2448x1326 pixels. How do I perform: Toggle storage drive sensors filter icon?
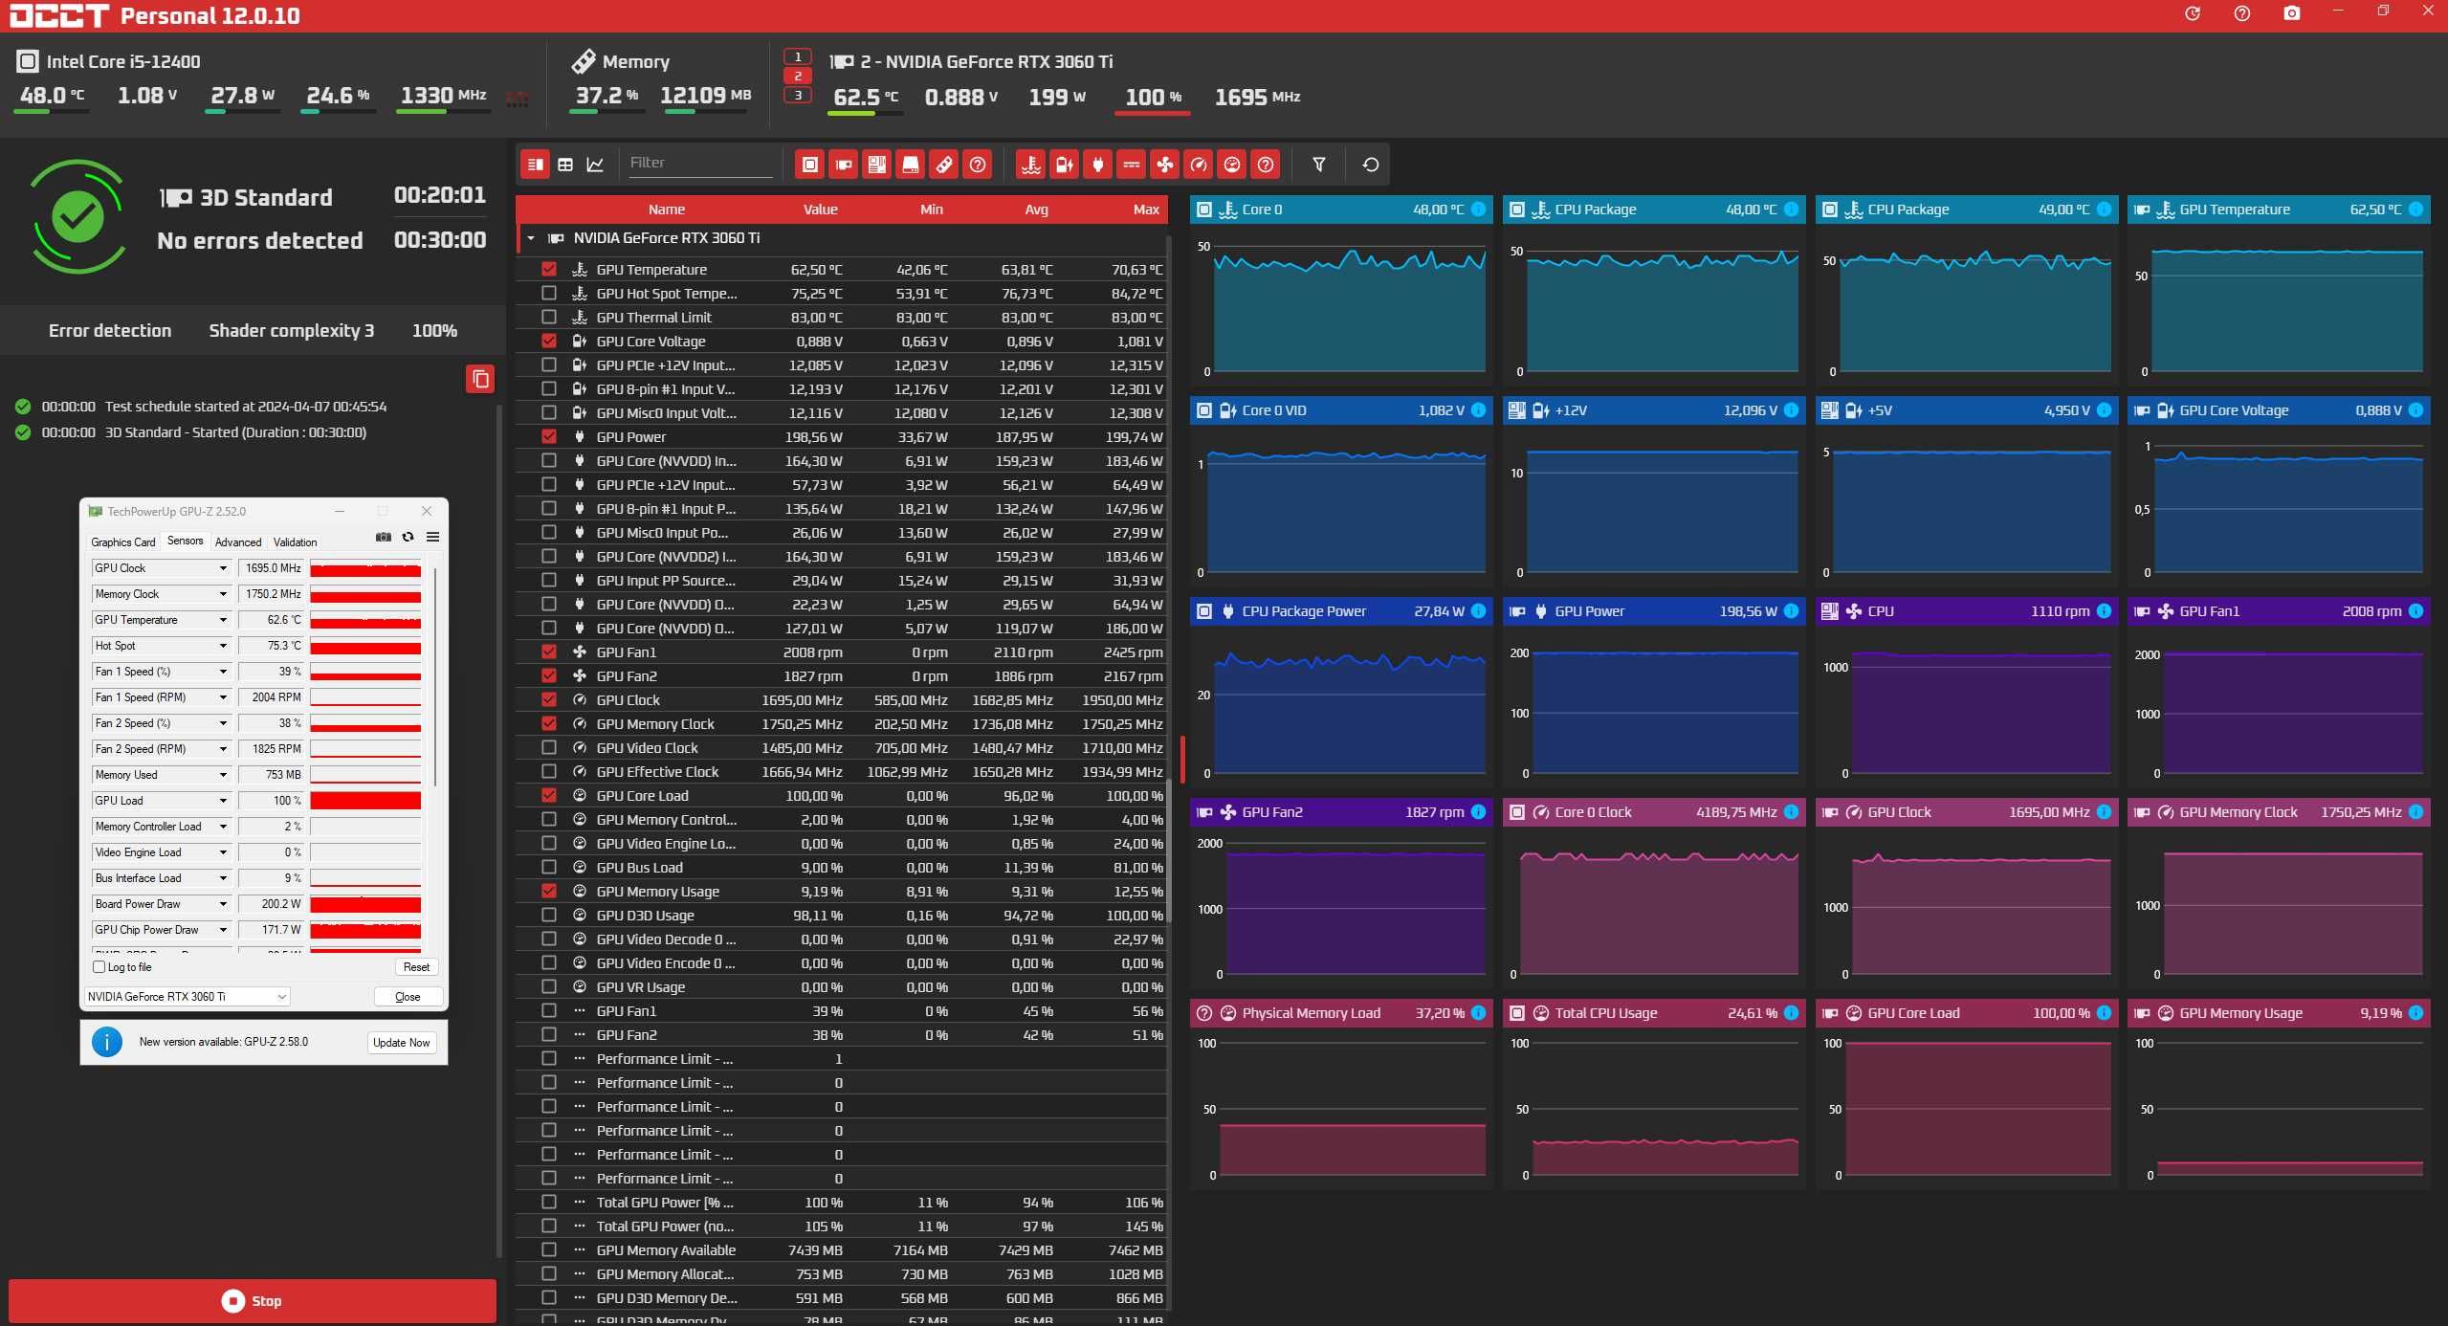coord(910,165)
